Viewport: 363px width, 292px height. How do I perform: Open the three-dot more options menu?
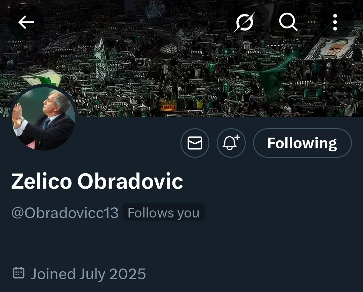click(335, 22)
